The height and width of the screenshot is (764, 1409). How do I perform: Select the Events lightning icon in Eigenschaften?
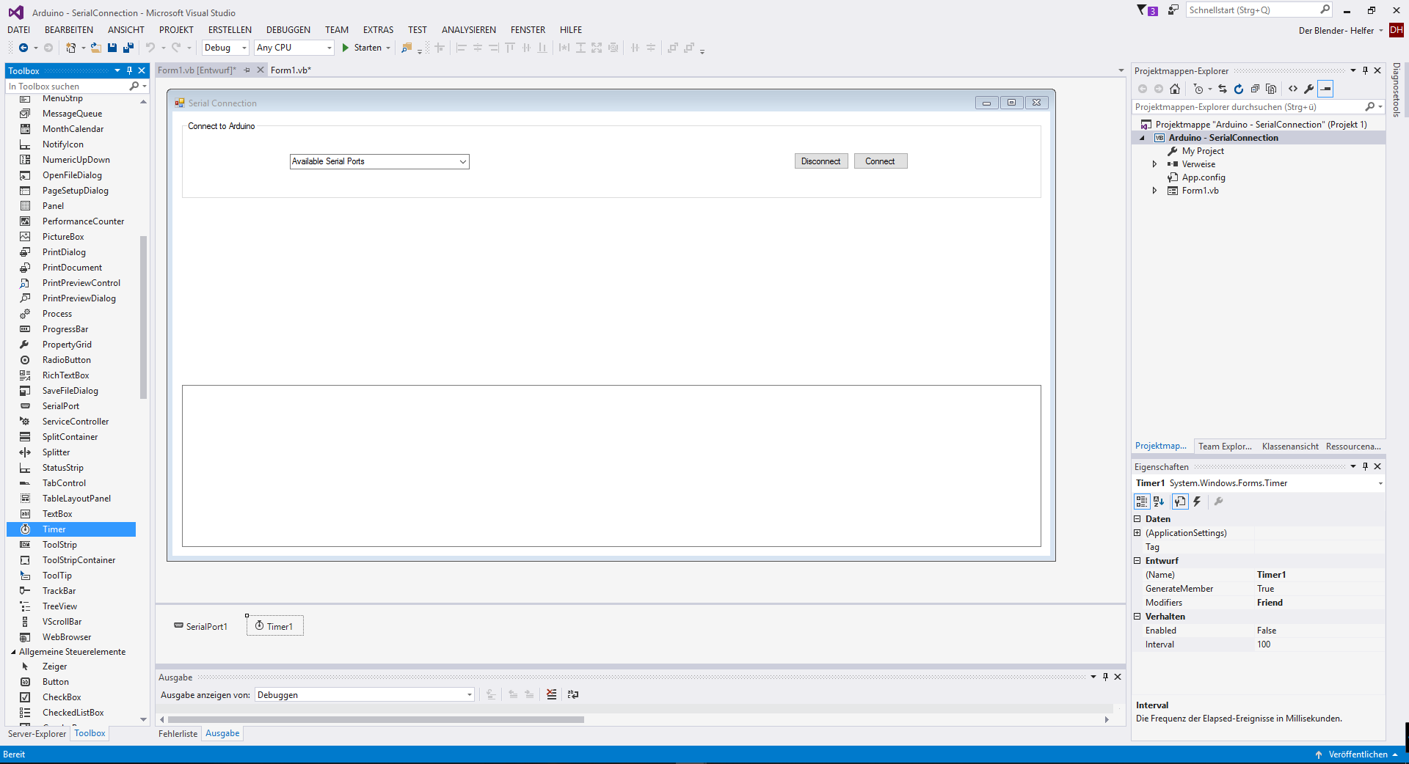1196,502
